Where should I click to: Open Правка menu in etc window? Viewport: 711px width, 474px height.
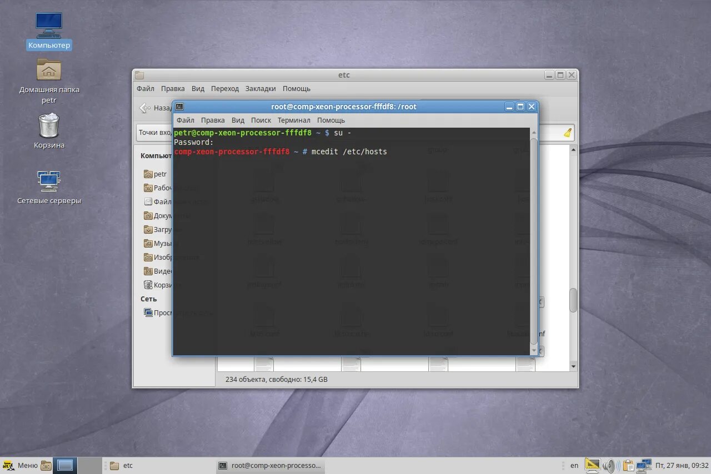173,88
